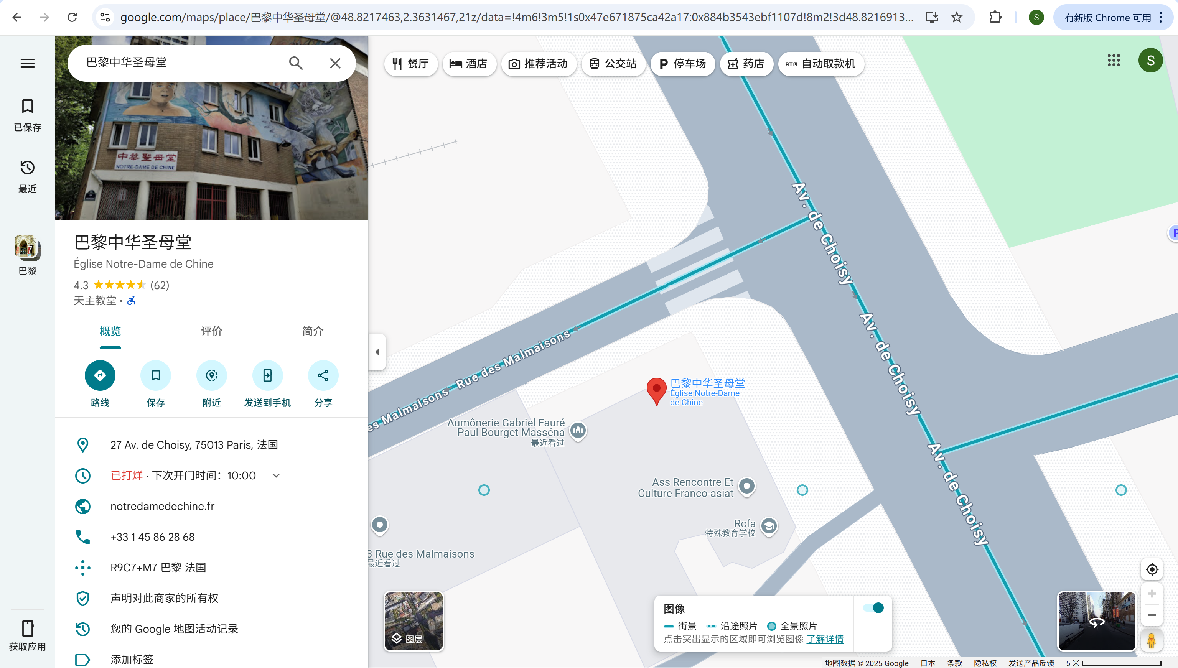Viewport: 1178px width, 668px height.
Task: Click the 隐私权 privacy link
Action: click(985, 663)
